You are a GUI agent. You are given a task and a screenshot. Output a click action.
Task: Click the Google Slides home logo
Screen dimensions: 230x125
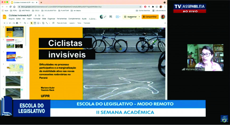[5, 17]
